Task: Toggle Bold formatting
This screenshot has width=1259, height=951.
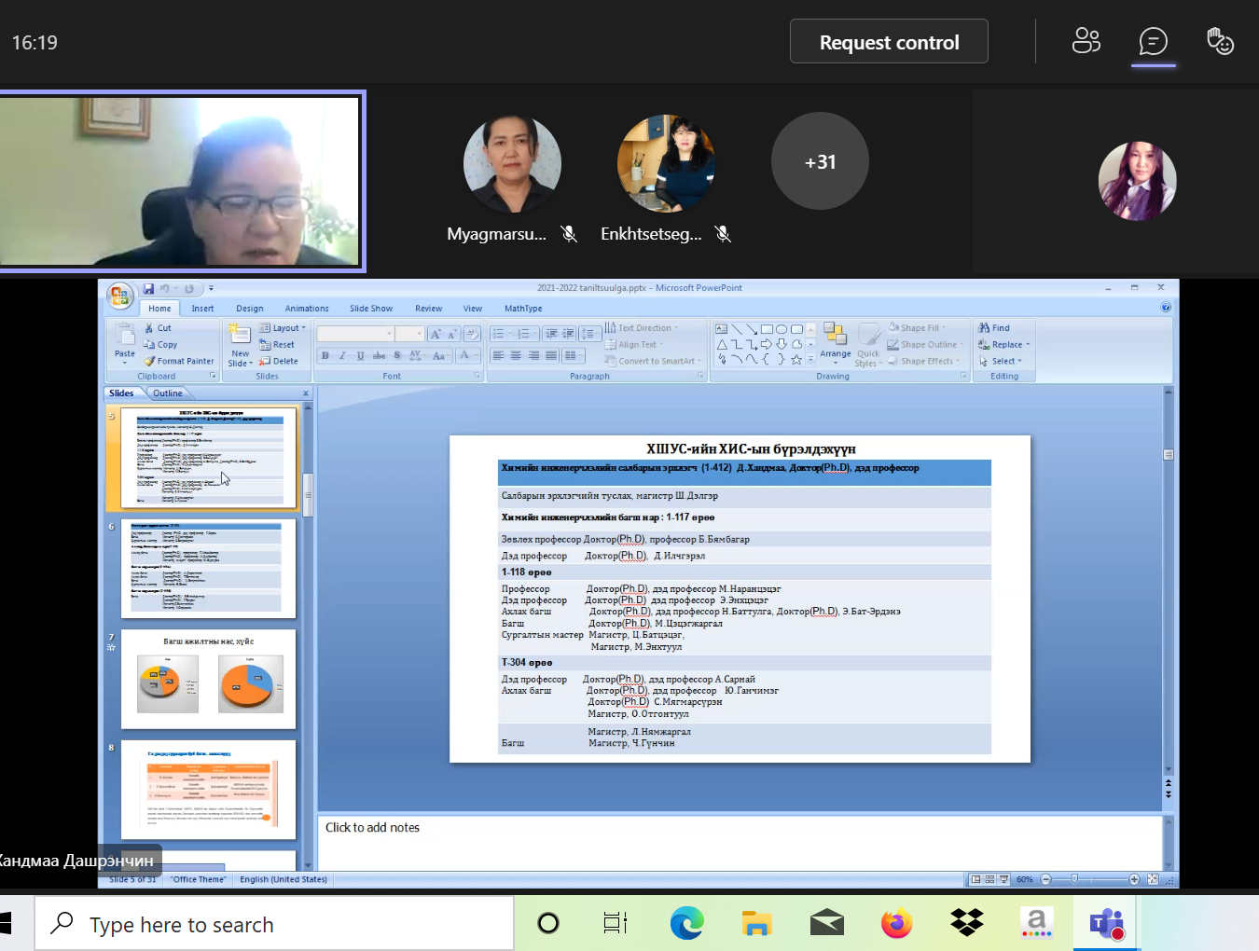Action: pos(325,356)
